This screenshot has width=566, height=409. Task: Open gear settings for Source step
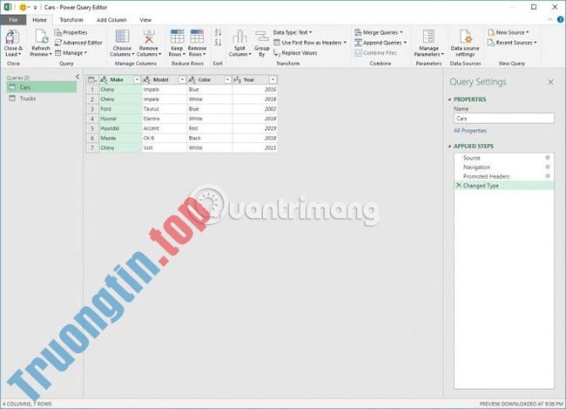pos(548,158)
